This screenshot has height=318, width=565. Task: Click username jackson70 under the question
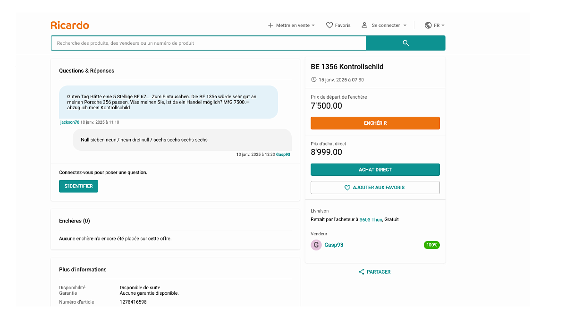69,122
